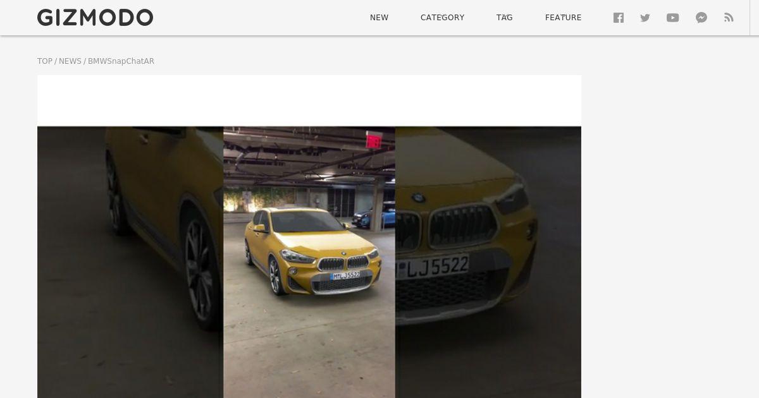Open the RSS feed icon
The image size is (759, 398).
click(729, 18)
